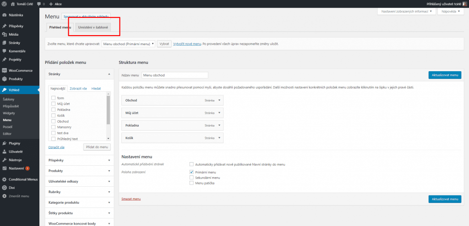This screenshot has width=469, height=226.
Task: Uncheck the Primární menu checkbox
Action: tap(191, 172)
